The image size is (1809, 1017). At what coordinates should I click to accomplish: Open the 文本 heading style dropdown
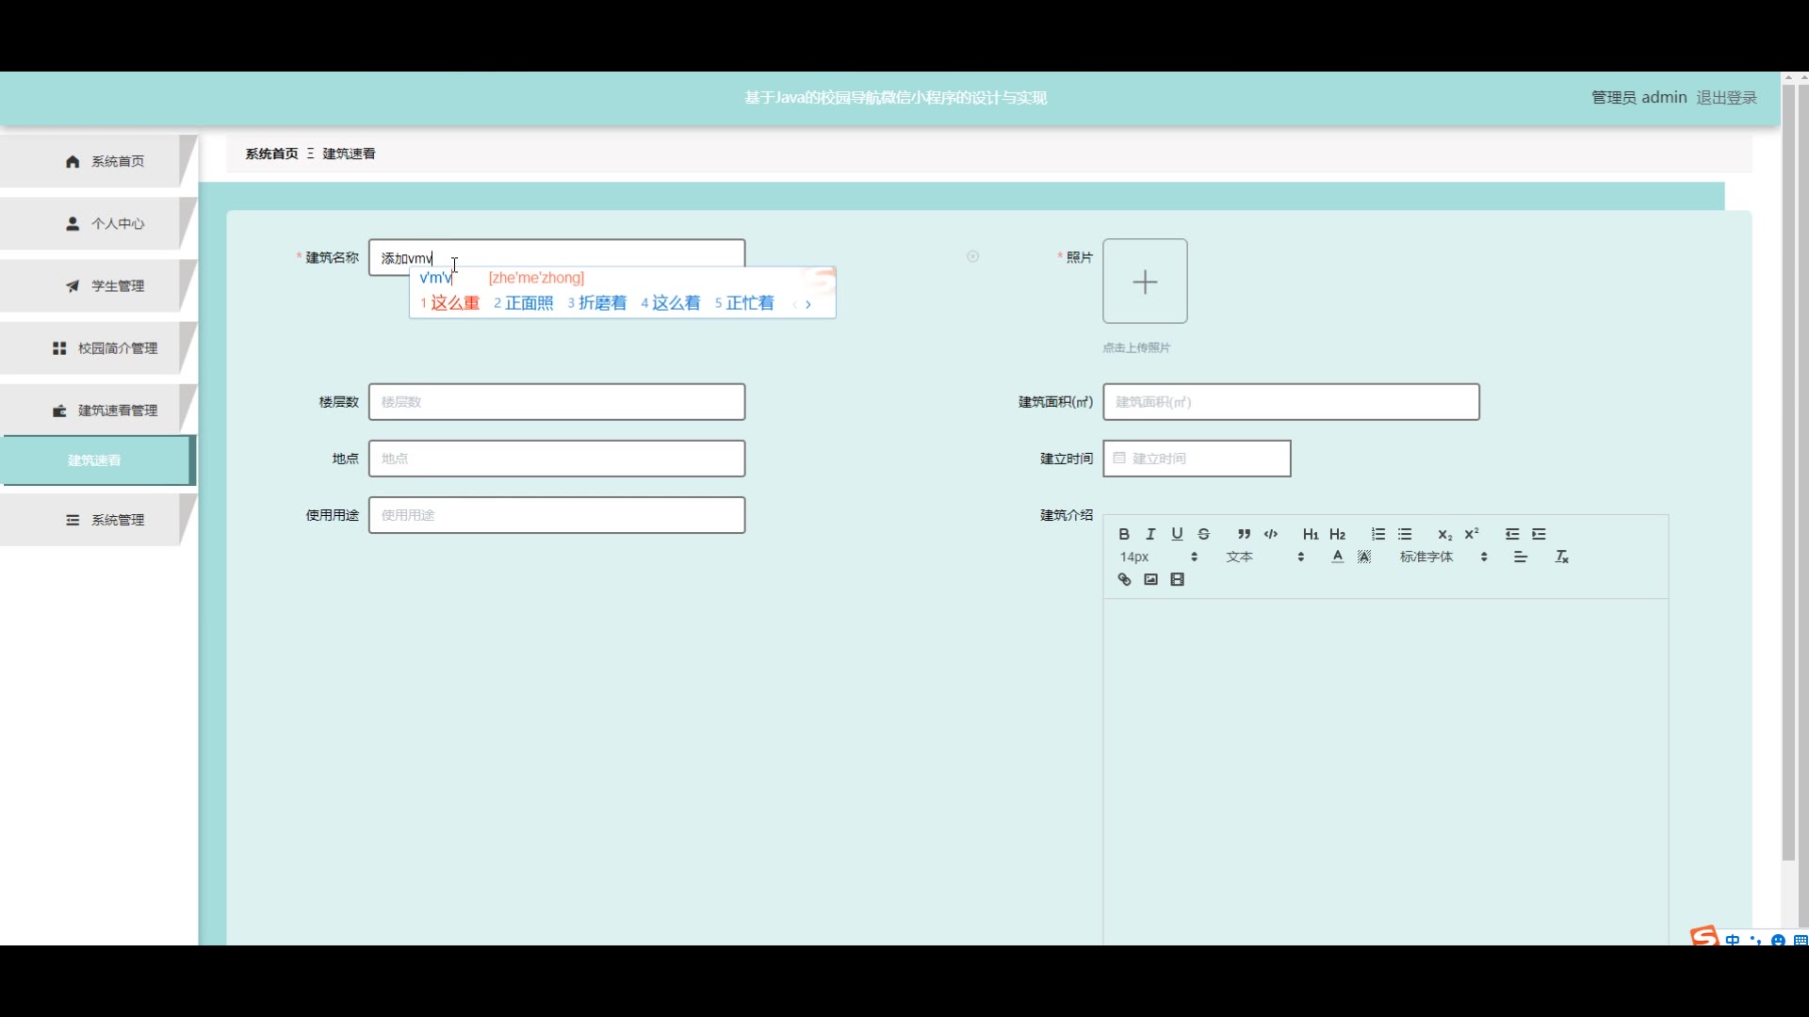tap(1264, 557)
